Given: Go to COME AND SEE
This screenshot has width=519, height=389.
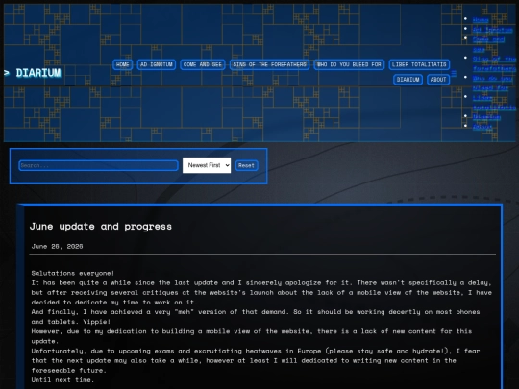Looking at the screenshot, I should [x=203, y=64].
